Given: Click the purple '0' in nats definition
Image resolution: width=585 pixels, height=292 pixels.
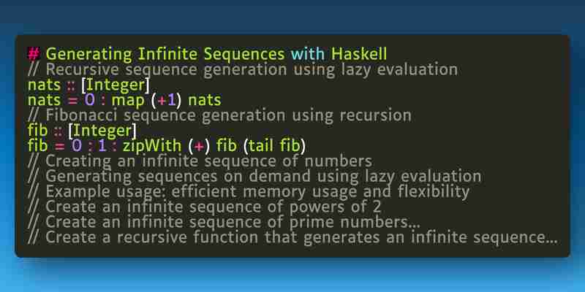Looking at the screenshot, I should pos(89,101).
